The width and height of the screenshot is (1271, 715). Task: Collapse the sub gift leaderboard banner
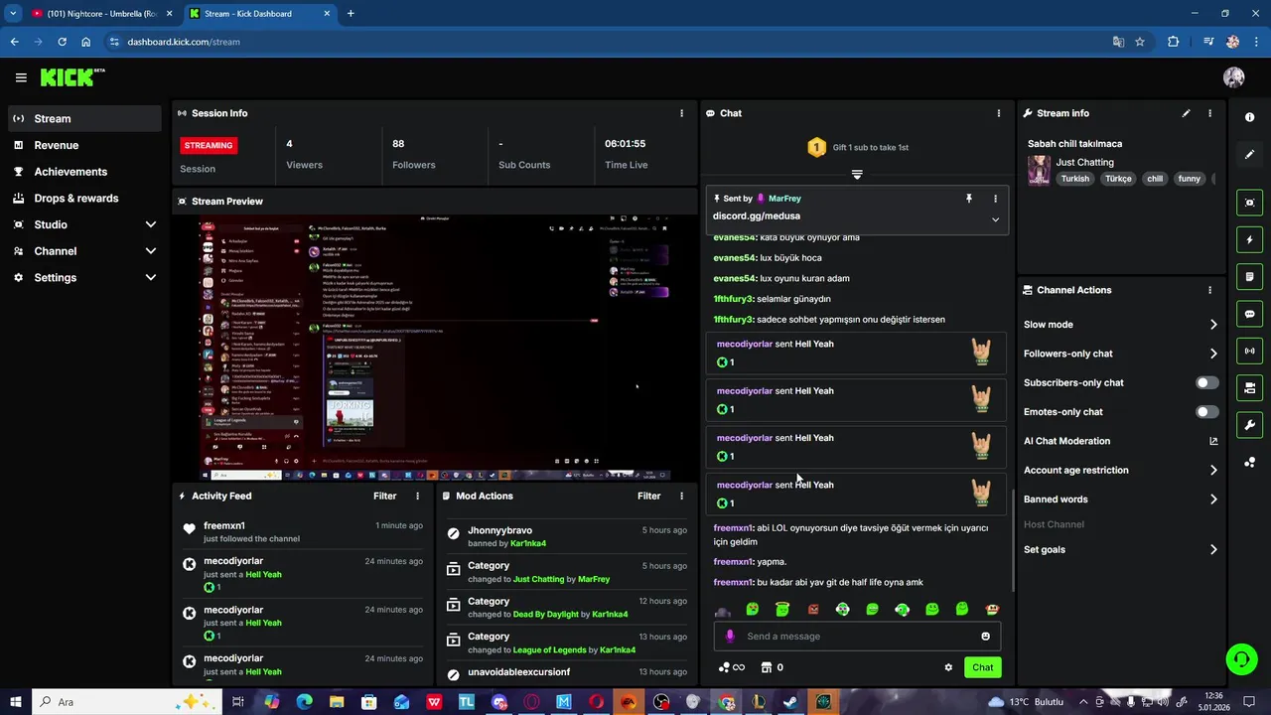pyautogui.click(x=857, y=175)
